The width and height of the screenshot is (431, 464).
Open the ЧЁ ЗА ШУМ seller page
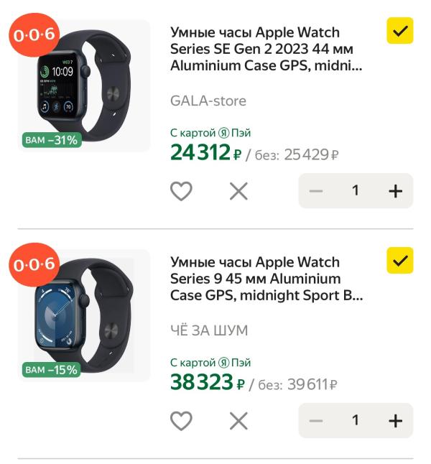[209, 330]
